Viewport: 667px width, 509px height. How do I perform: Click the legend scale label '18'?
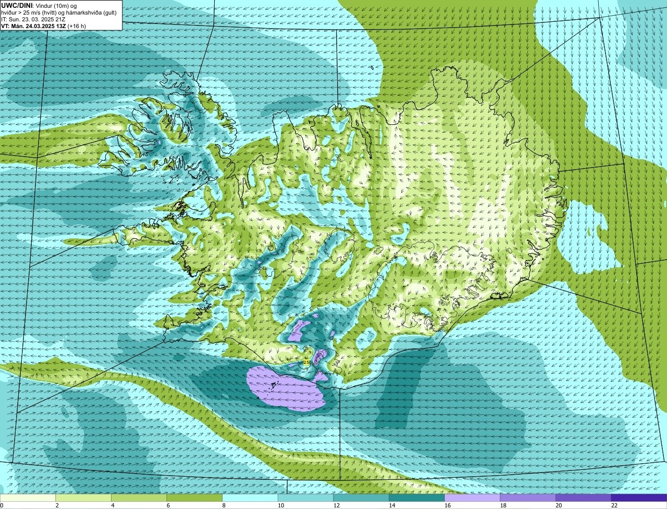[x=503, y=505]
